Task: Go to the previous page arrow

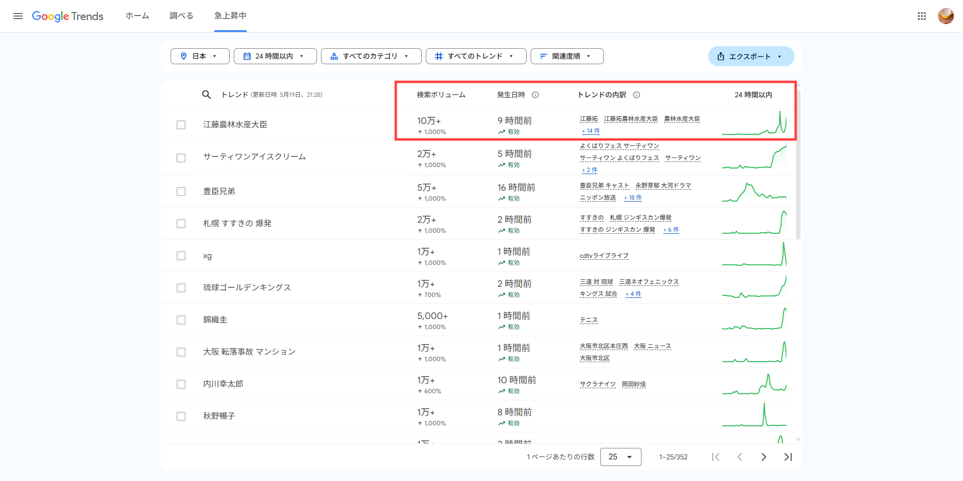Action: click(x=739, y=457)
